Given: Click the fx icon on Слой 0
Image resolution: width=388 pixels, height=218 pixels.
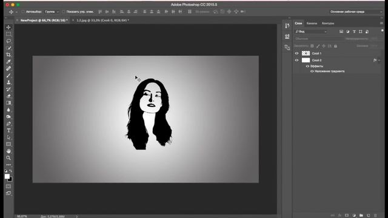Looking at the screenshot, I should [x=375, y=60].
